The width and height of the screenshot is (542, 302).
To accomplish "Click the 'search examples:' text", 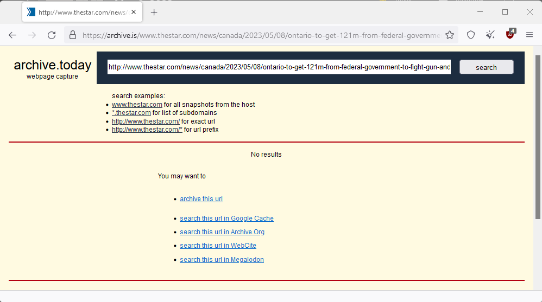I will (x=138, y=96).
